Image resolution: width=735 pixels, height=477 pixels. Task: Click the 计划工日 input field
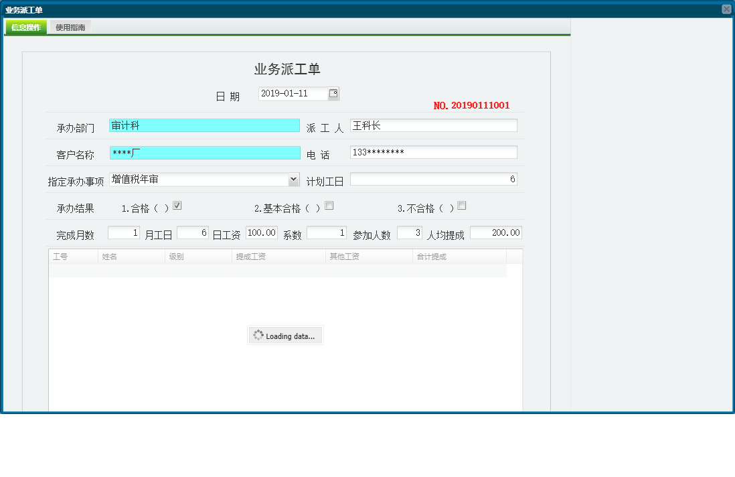click(x=434, y=179)
